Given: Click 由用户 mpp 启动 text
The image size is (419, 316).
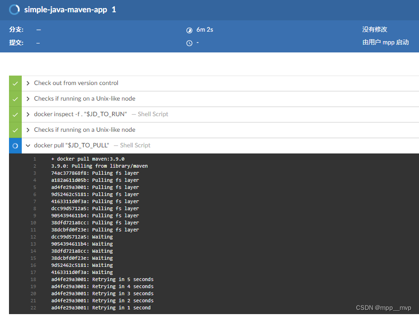Looking at the screenshot, I should point(385,42).
